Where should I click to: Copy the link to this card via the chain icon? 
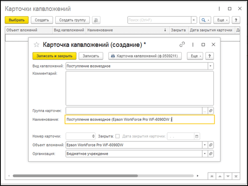pyautogui.click(x=182, y=44)
